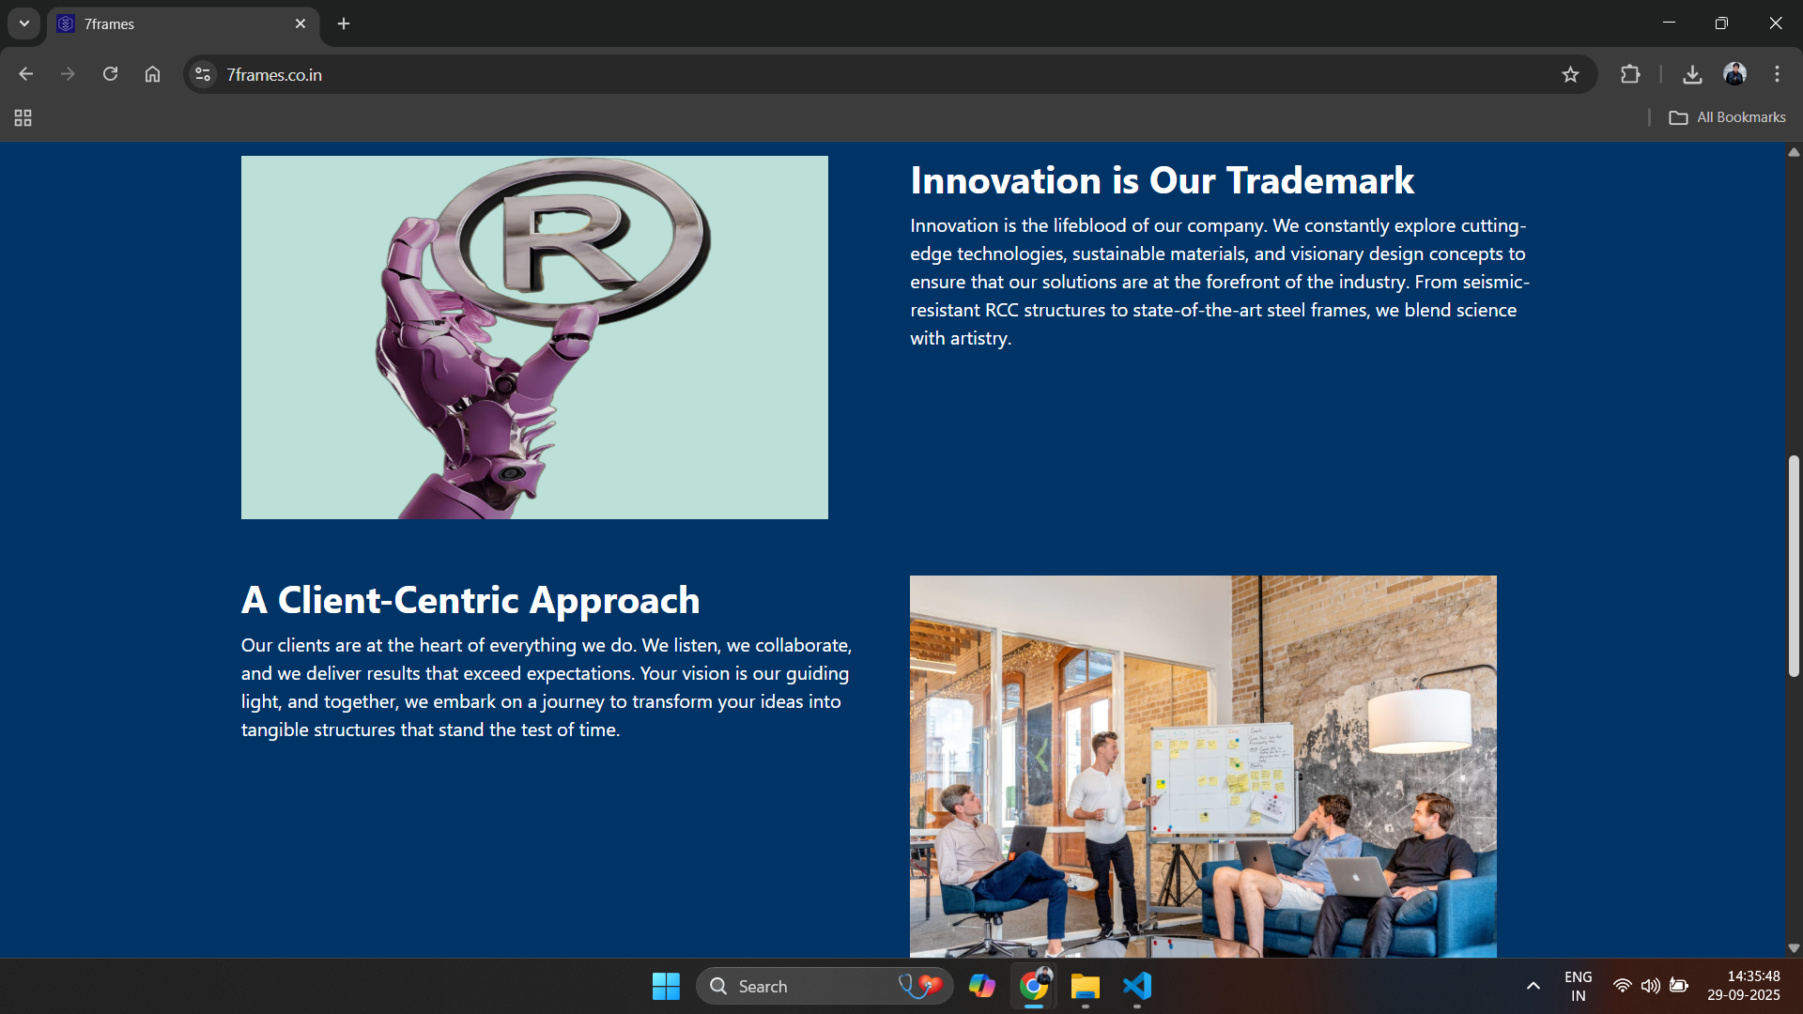Open the Extensions puzzle icon

point(1630,74)
